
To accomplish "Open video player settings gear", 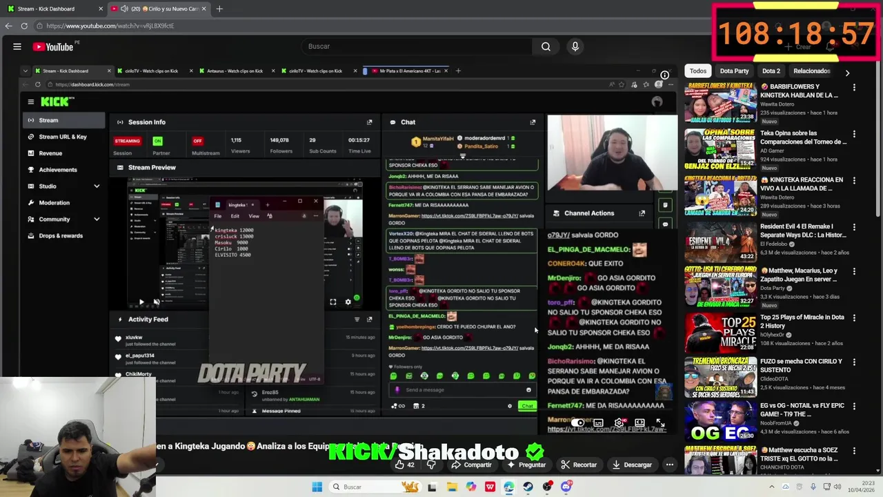I will 619,422.
